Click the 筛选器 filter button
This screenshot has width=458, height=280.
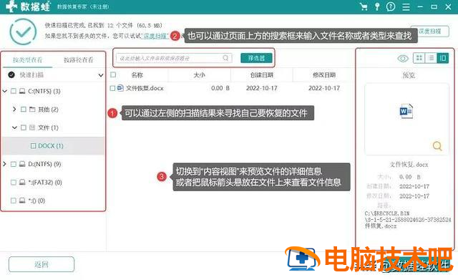tap(256, 58)
